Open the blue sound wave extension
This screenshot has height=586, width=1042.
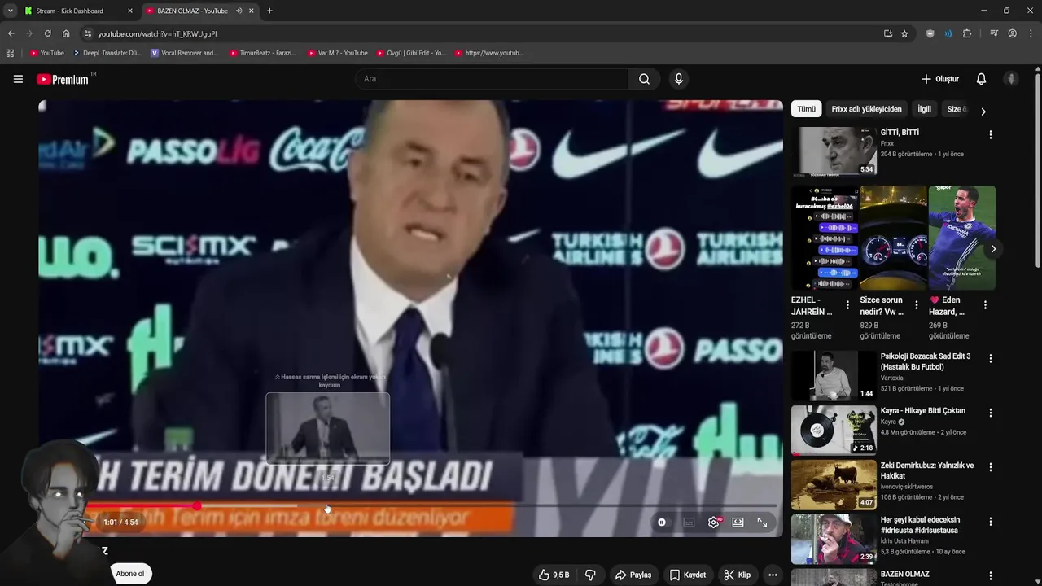[948, 33]
